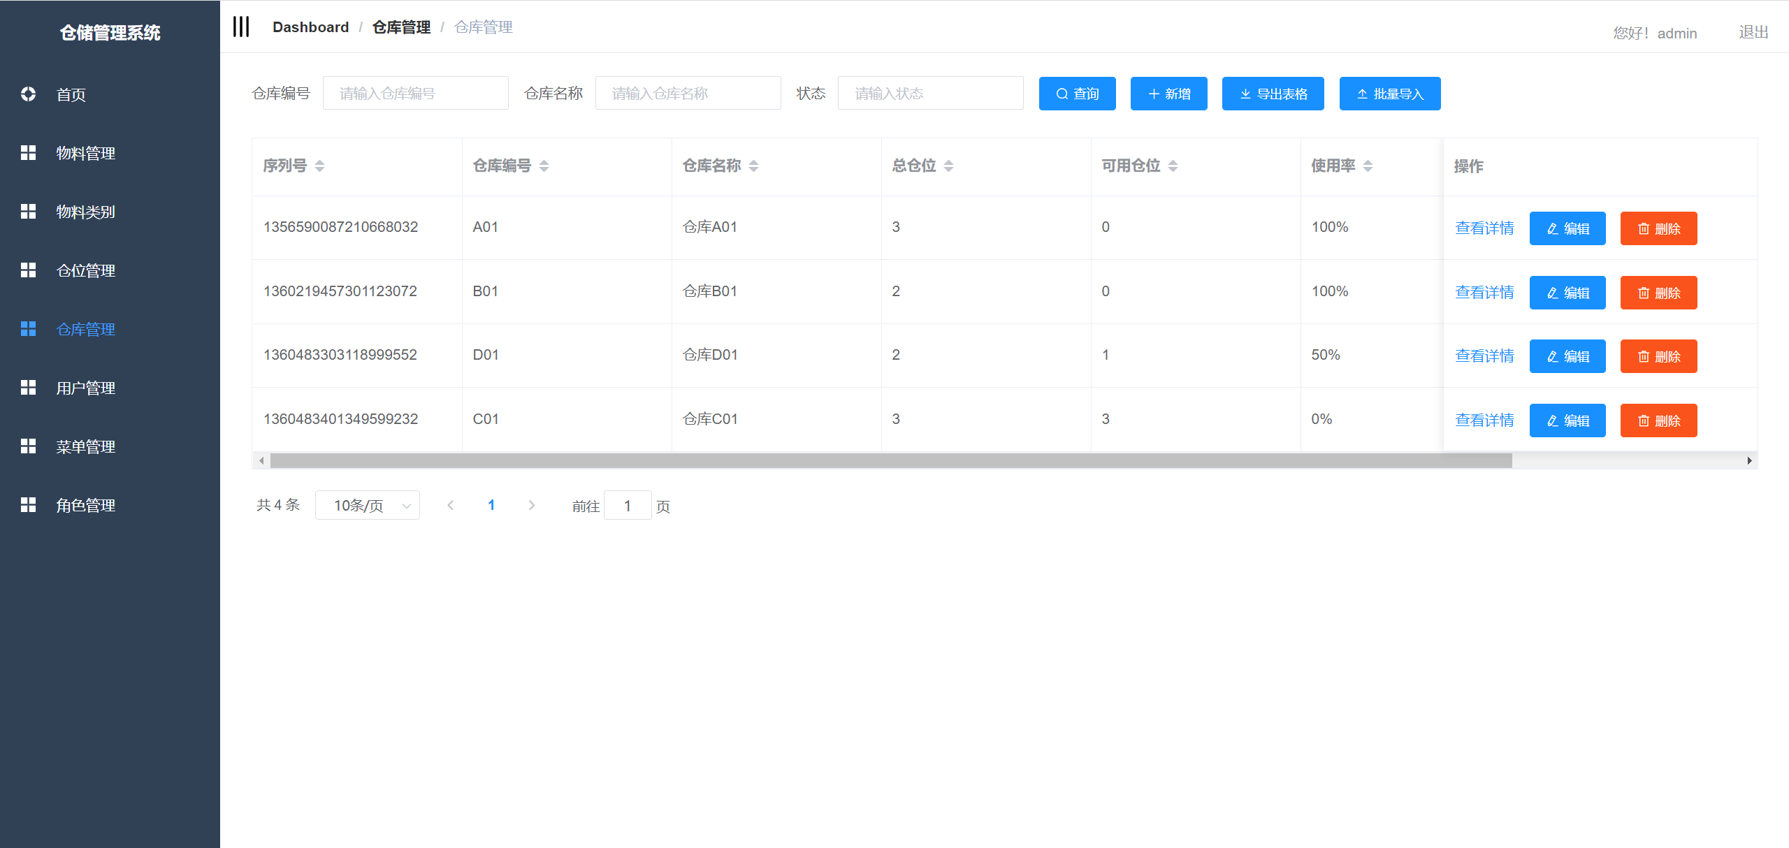
Task: Focus the 状态 input field
Action: (x=931, y=93)
